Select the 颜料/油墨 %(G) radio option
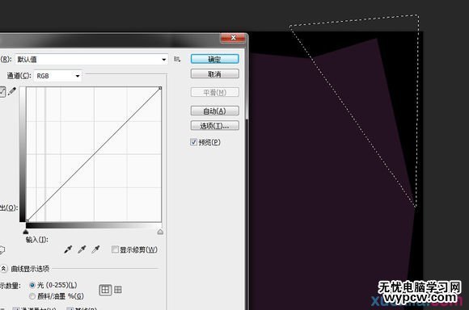The width and height of the screenshot is (469, 310). coord(32,296)
